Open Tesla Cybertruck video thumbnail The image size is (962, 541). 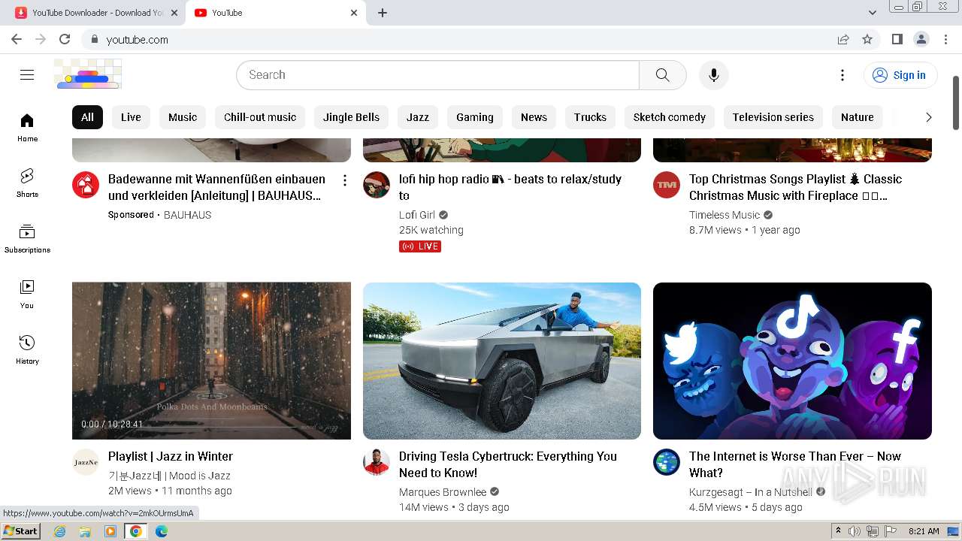[502, 361]
